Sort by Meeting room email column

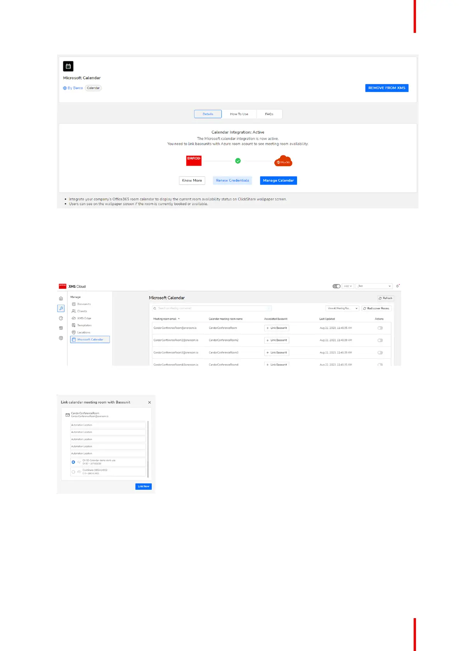166,319
